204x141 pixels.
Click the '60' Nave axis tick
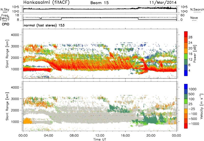pos(183,15)
